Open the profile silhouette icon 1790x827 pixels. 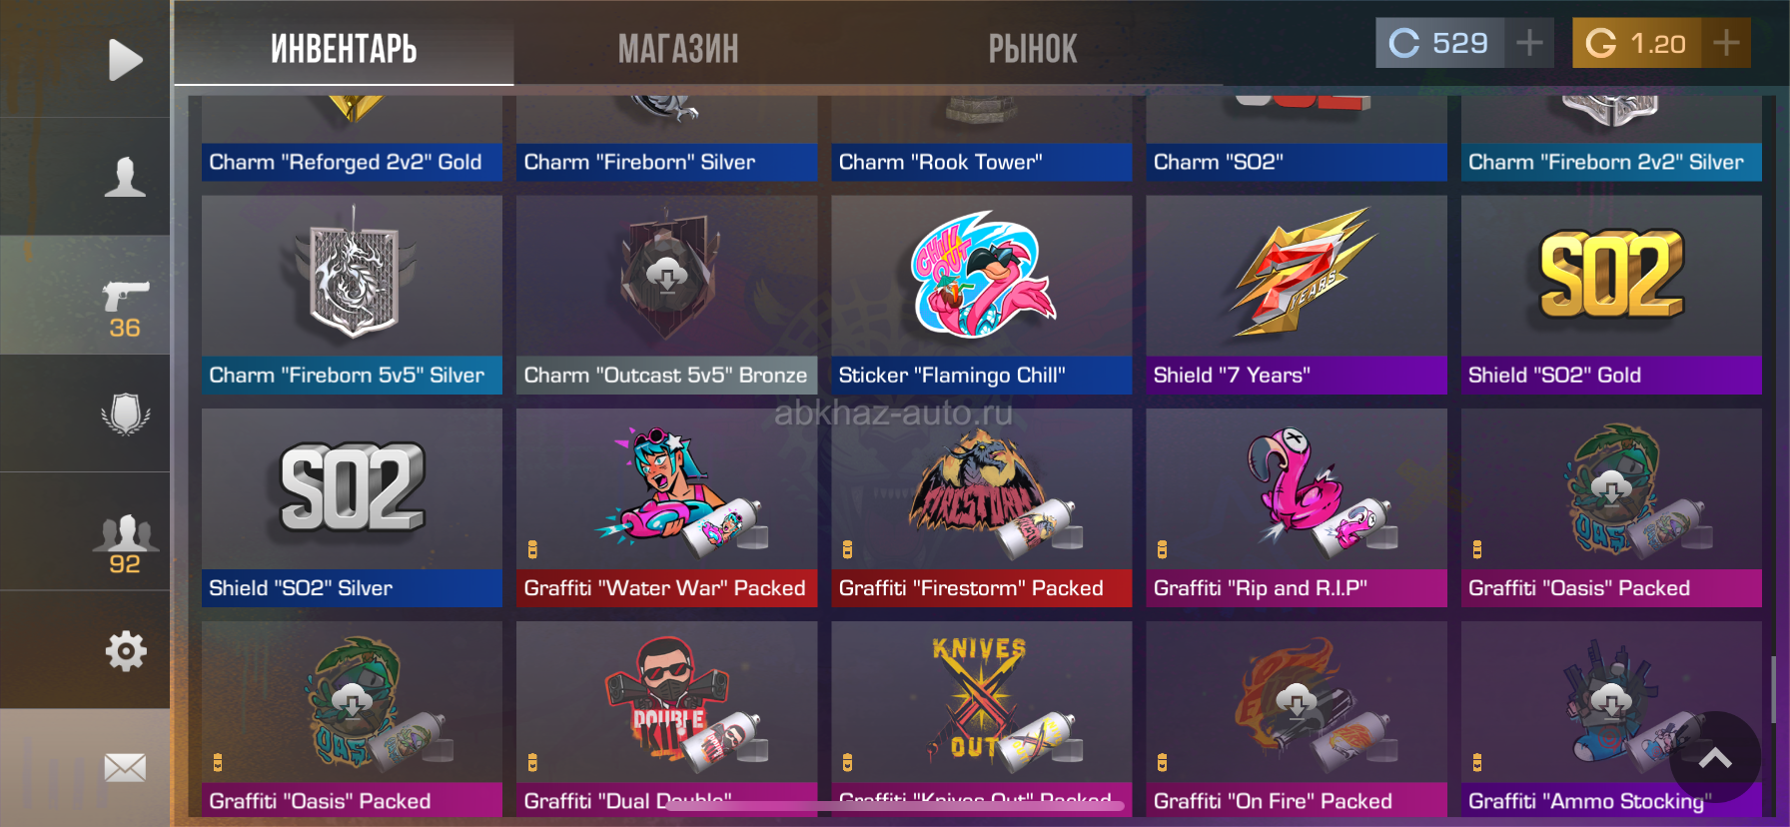125,177
